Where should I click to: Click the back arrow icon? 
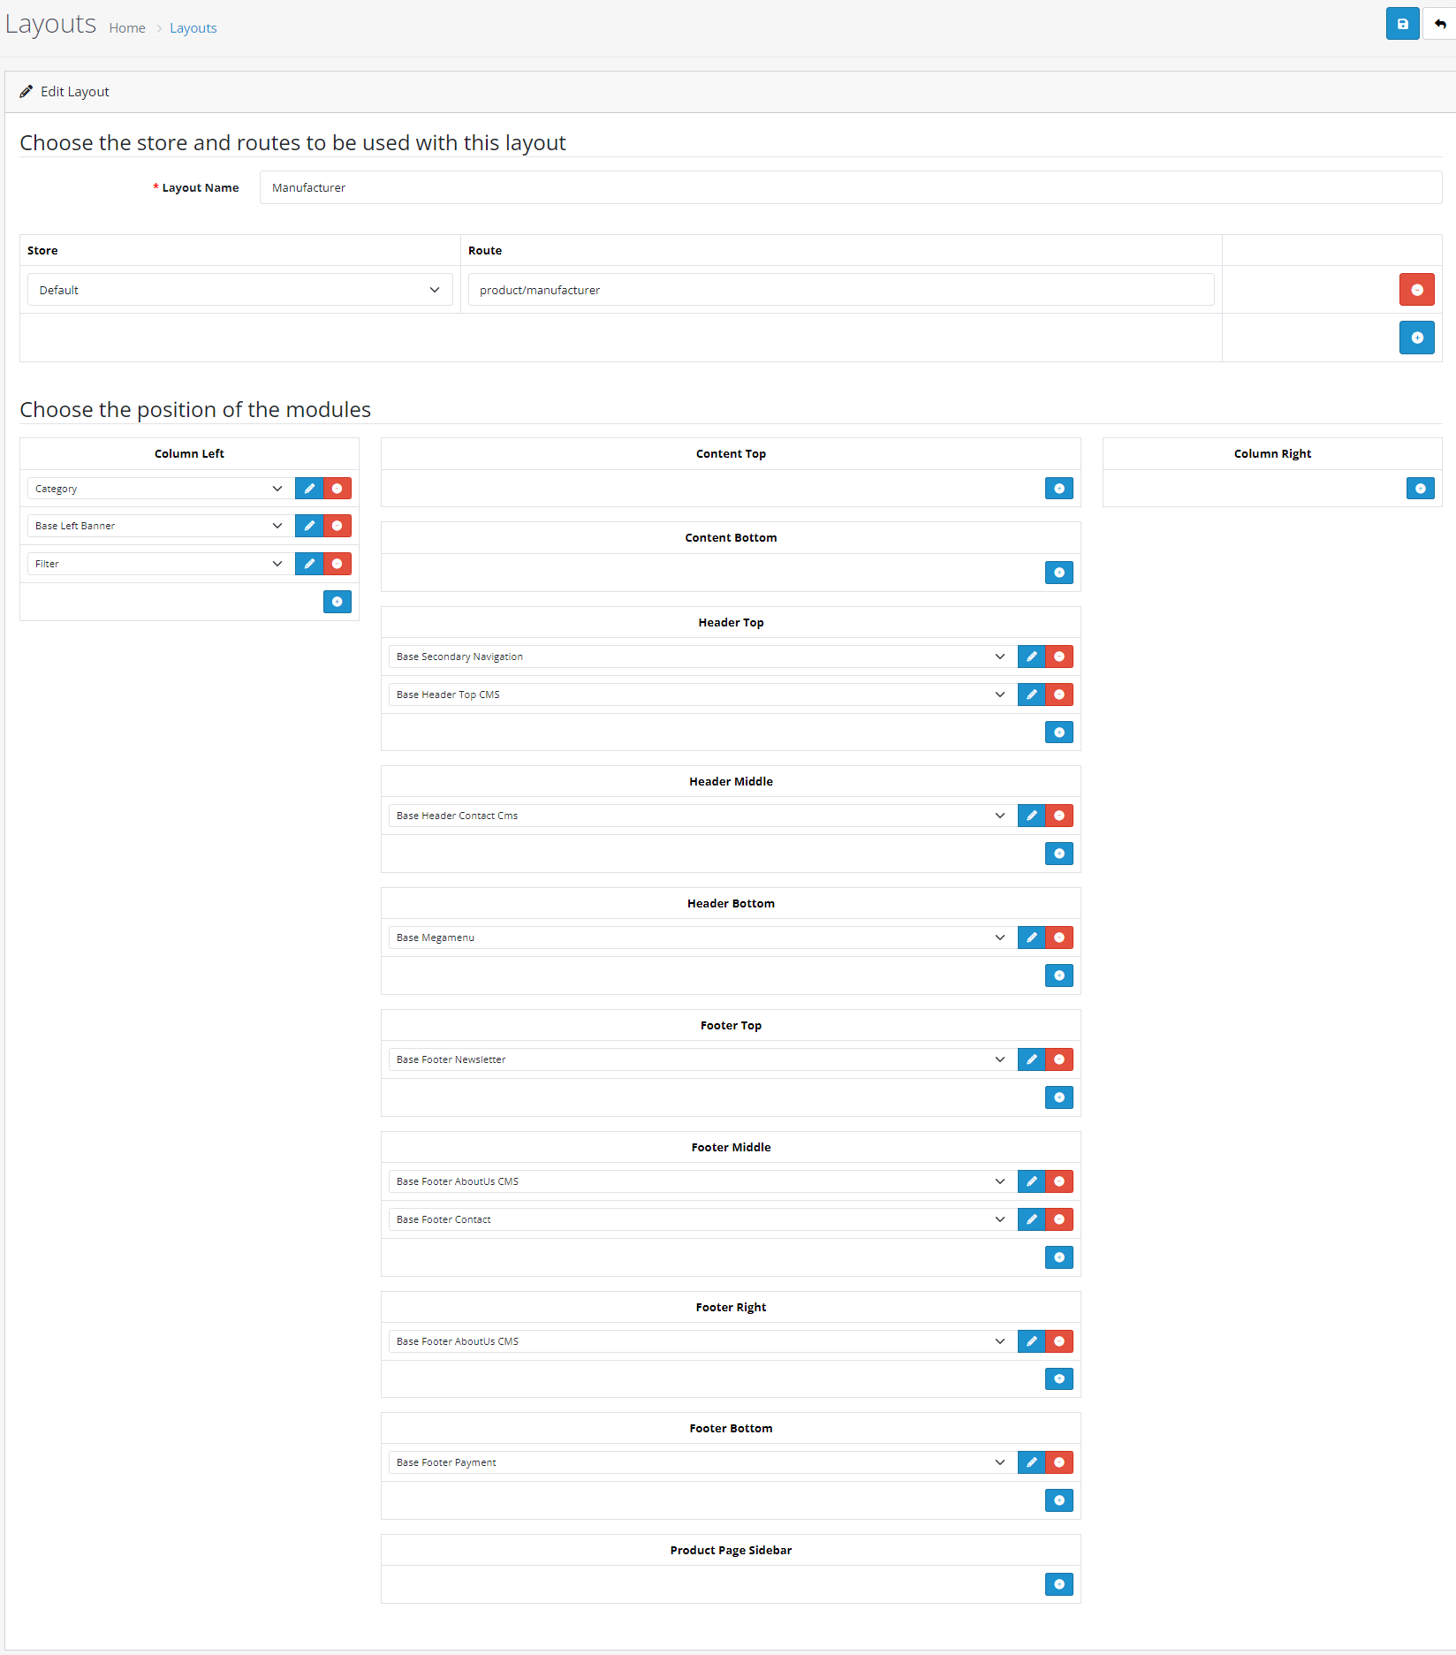pyautogui.click(x=1440, y=24)
